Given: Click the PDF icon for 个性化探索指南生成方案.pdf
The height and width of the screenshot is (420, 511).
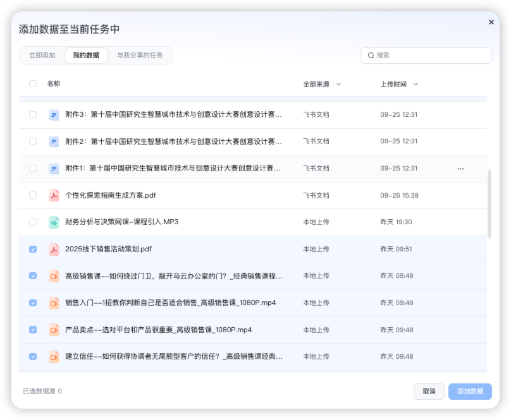Looking at the screenshot, I should point(54,195).
